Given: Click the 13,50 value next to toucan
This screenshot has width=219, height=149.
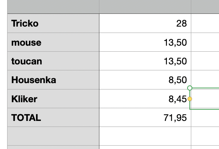Looking at the screenshot, I should click(x=145, y=61).
